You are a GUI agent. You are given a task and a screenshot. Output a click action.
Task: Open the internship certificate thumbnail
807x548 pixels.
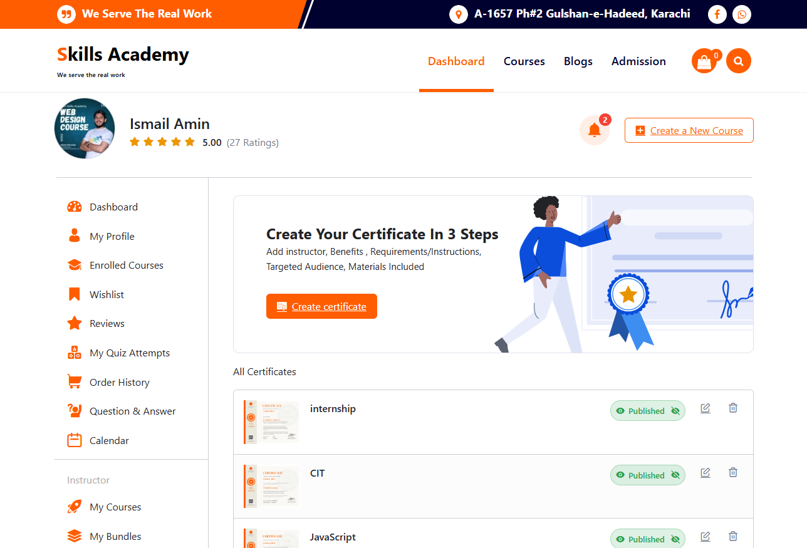pyautogui.click(x=271, y=422)
